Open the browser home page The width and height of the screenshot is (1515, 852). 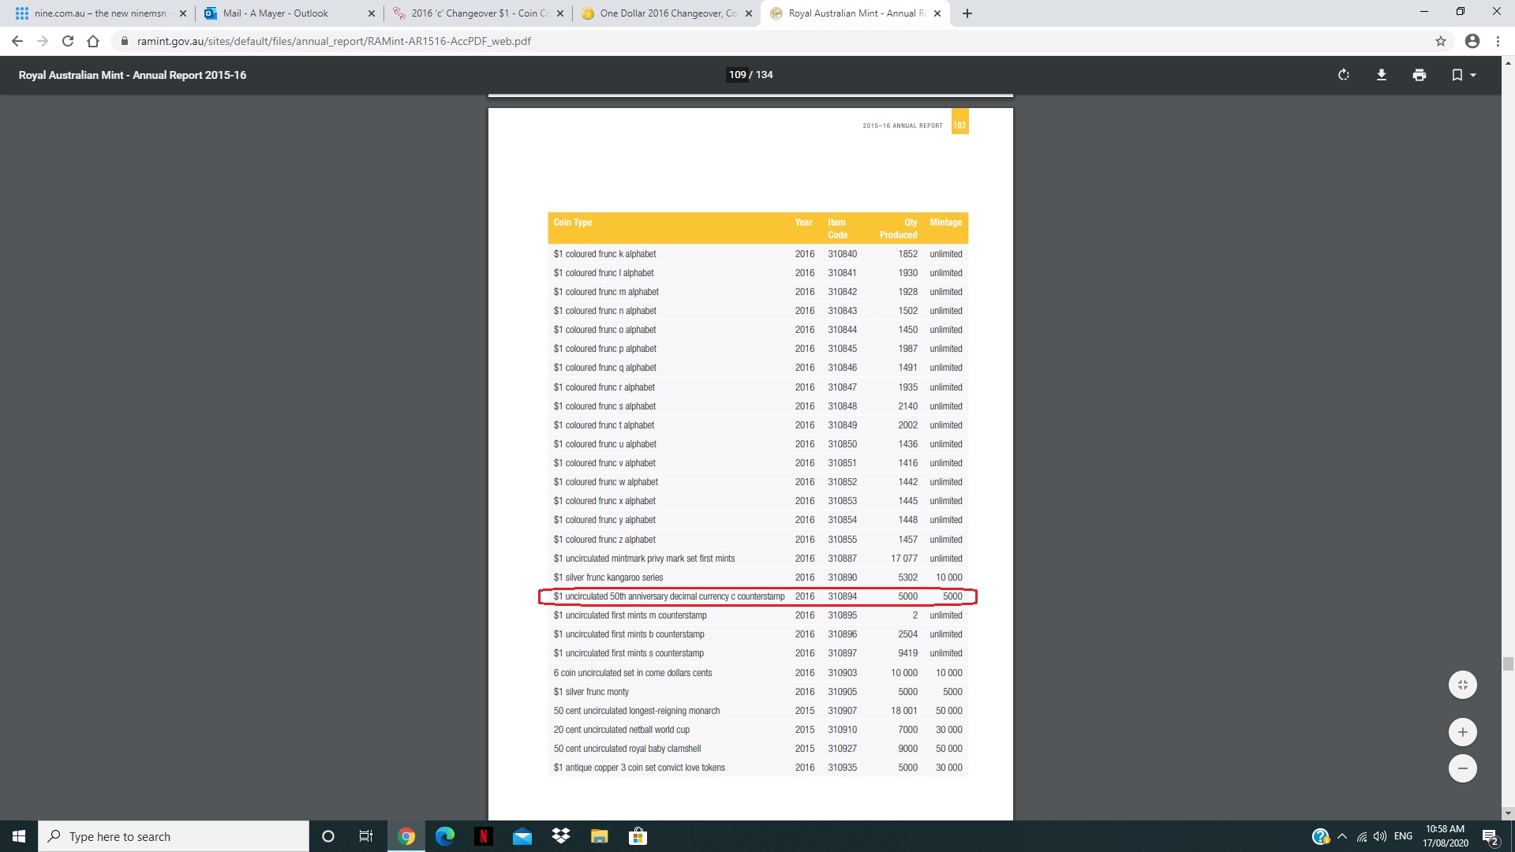click(x=93, y=41)
